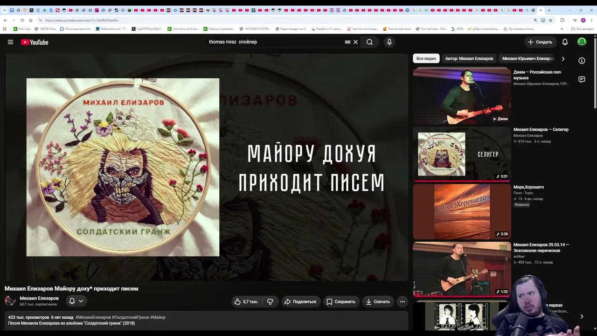This screenshot has height=336, width=597.
Task: Go back in browser history
Action: [x=5, y=20]
